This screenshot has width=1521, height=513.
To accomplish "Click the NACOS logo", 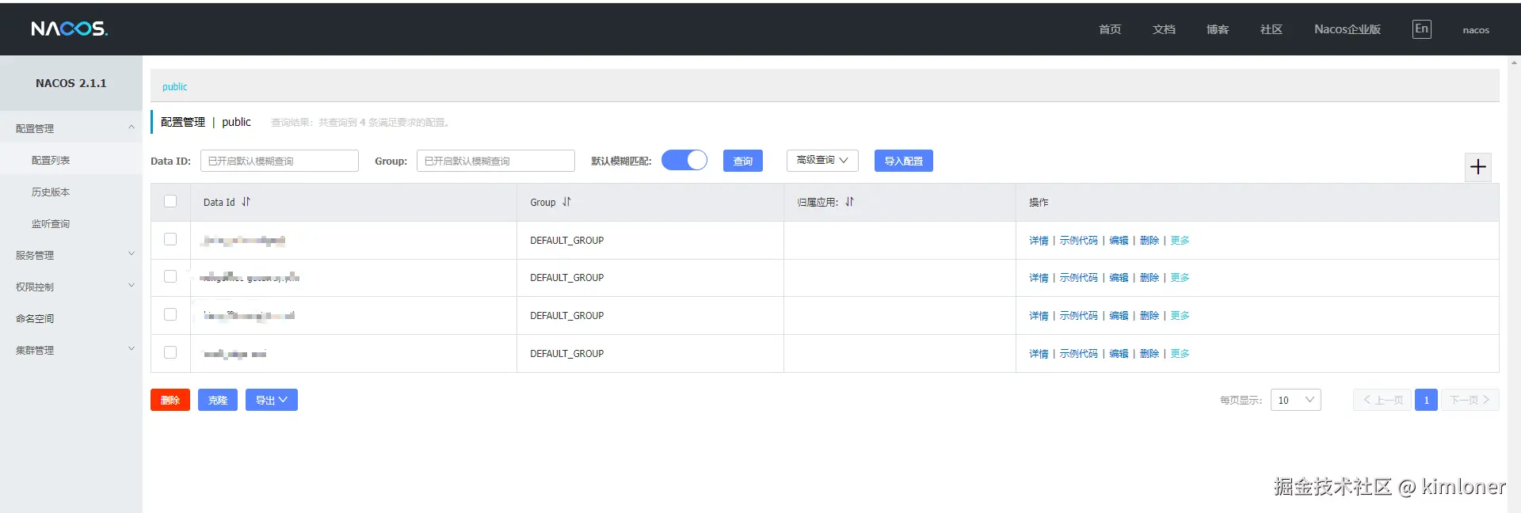I will (69, 28).
